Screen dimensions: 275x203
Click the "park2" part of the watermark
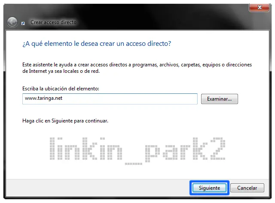pyautogui.click(x=185, y=150)
